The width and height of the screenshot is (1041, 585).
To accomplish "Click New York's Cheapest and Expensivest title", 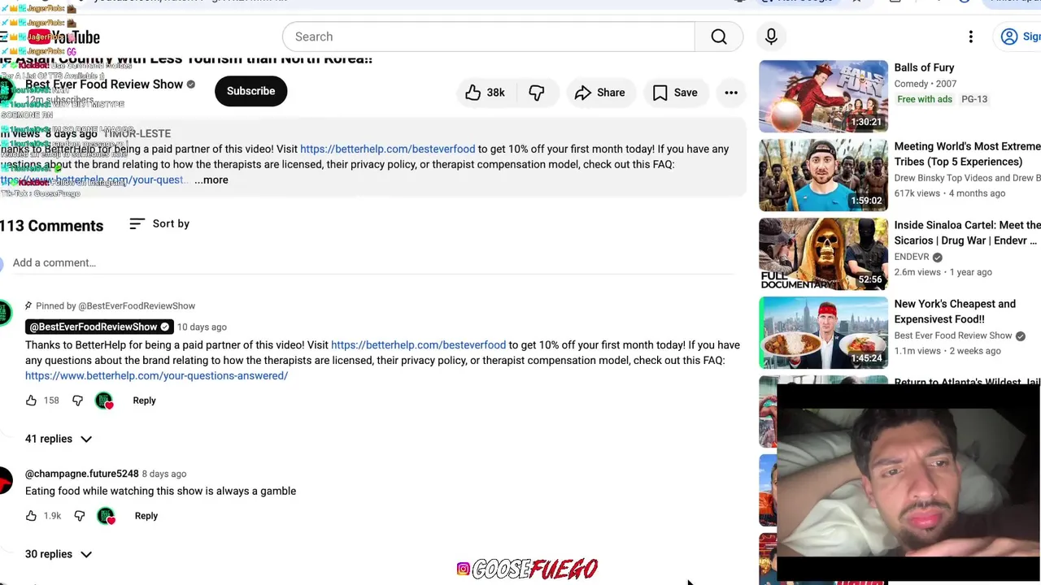I will coord(955,311).
